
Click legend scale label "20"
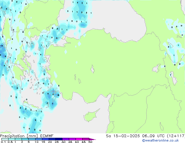pyautogui.click(x=50, y=142)
